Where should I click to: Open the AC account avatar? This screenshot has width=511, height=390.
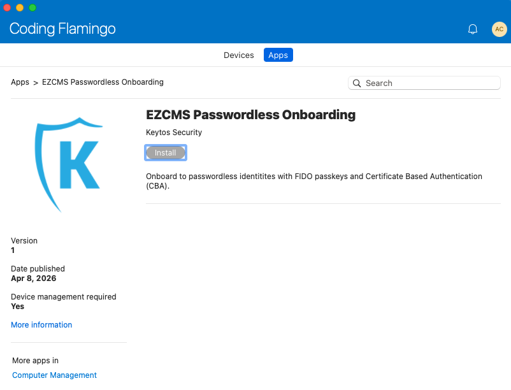pyautogui.click(x=500, y=29)
